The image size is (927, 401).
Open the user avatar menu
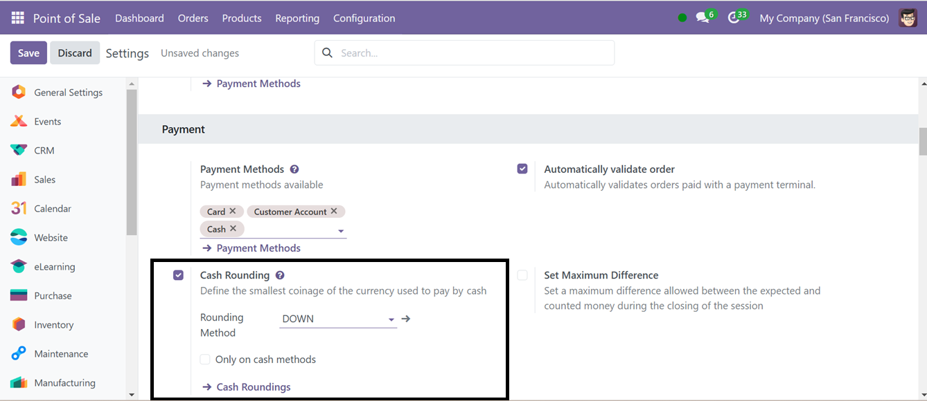(x=908, y=18)
